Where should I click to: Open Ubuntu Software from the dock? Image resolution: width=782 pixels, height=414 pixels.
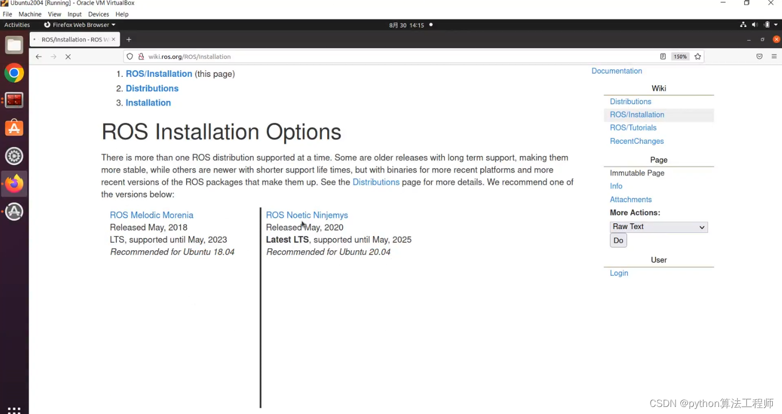point(14,128)
